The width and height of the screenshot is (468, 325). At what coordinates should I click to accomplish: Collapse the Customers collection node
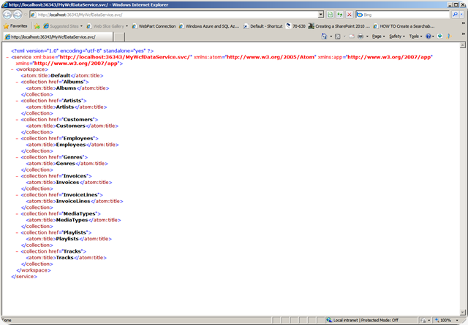point(17,120)
